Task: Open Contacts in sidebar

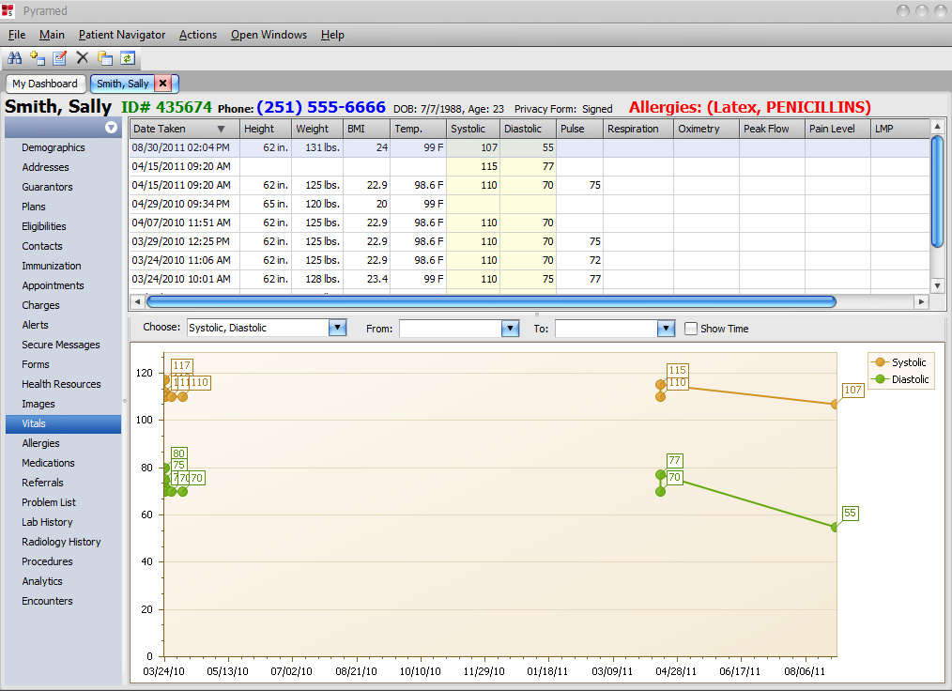Action: pyautogui.click(x=42, y=246)
